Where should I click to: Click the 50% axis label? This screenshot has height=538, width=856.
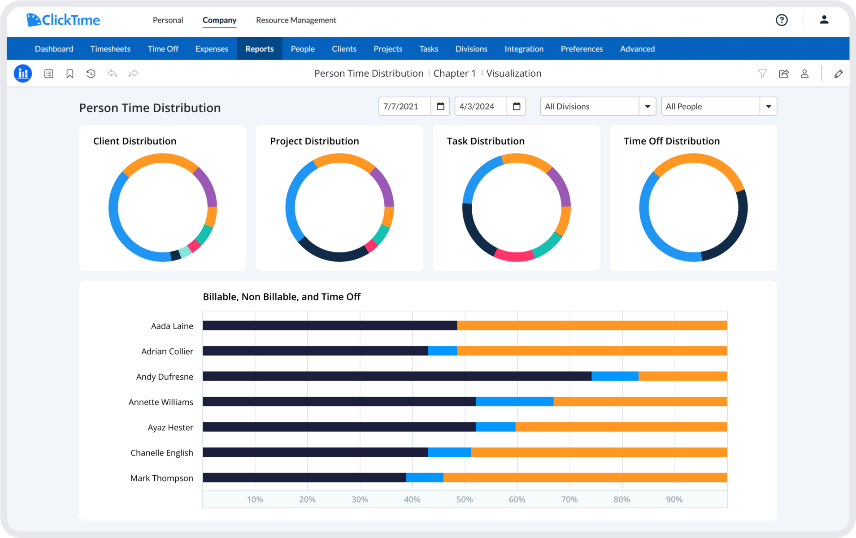point(465,499)
